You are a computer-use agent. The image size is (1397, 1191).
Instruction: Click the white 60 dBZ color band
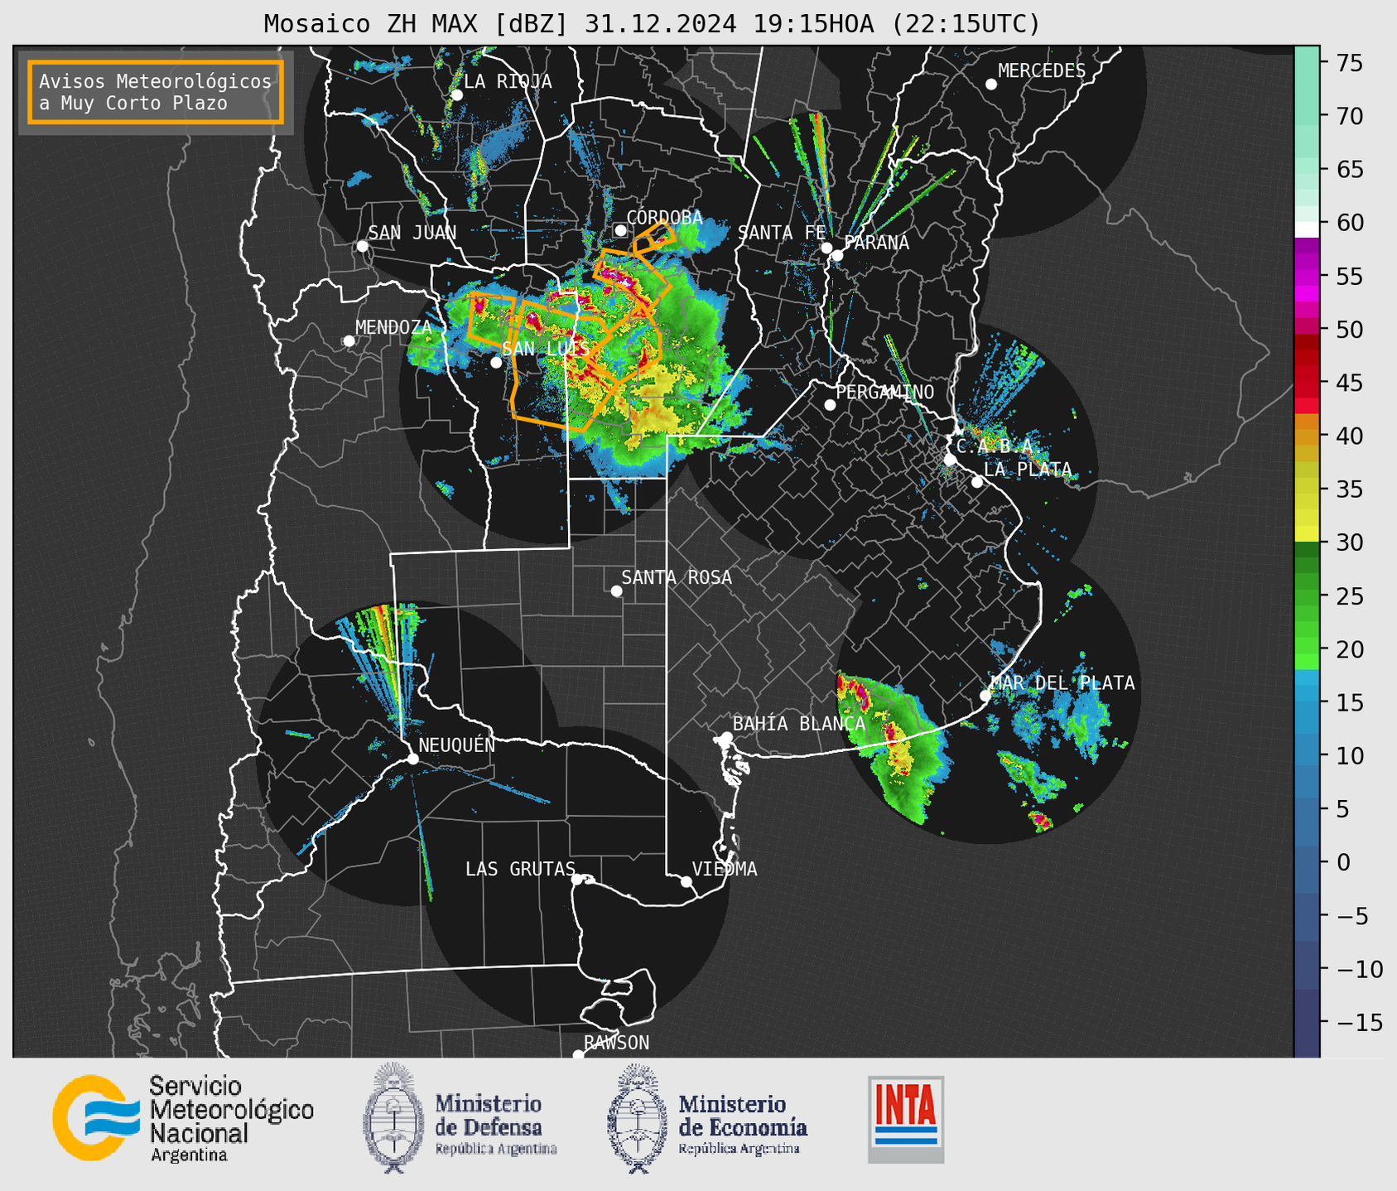[x=1307, y=229]
